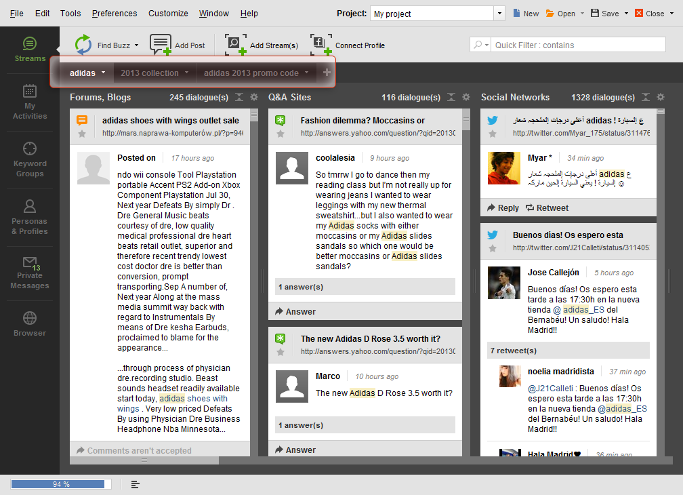Click Twitter bird icon on Buenos días post
Viewport: 683px width, 495px height.
493,235
